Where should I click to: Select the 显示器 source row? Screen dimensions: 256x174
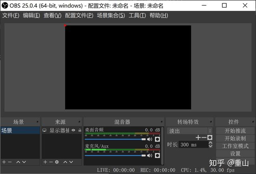[62, 130]
